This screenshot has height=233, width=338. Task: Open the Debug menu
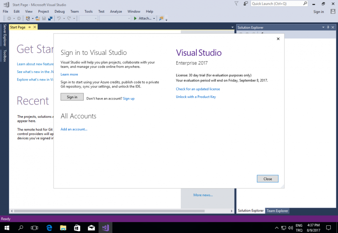60,11
